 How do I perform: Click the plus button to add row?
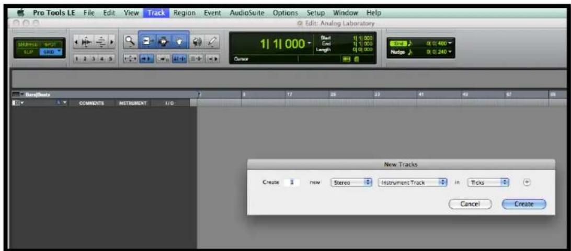(x=526, y=183)
